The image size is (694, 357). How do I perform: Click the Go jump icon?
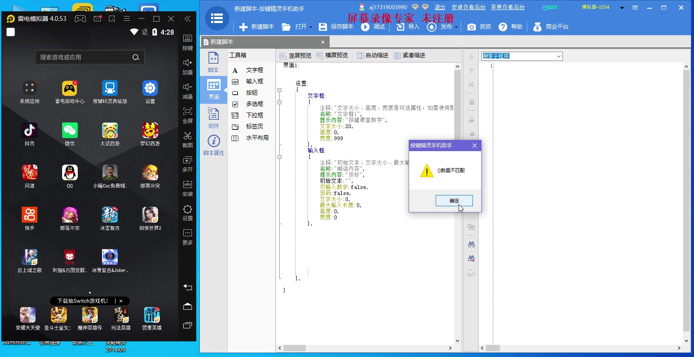click(471, 227)
